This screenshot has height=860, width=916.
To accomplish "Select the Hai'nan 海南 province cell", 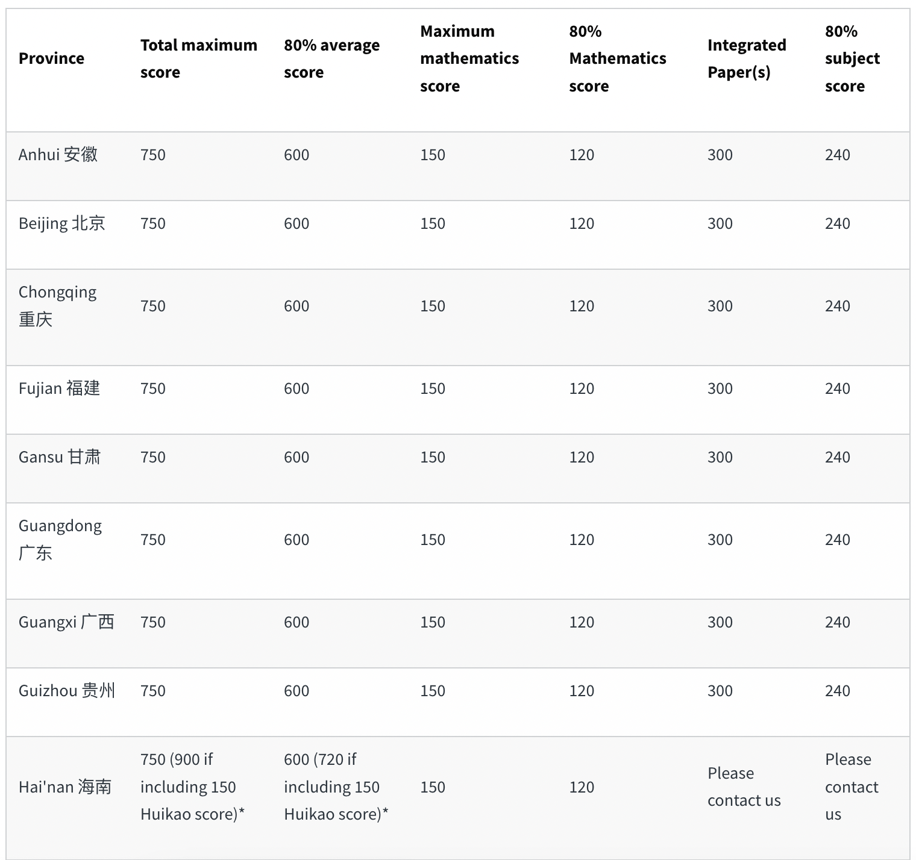I will [65, 787].
